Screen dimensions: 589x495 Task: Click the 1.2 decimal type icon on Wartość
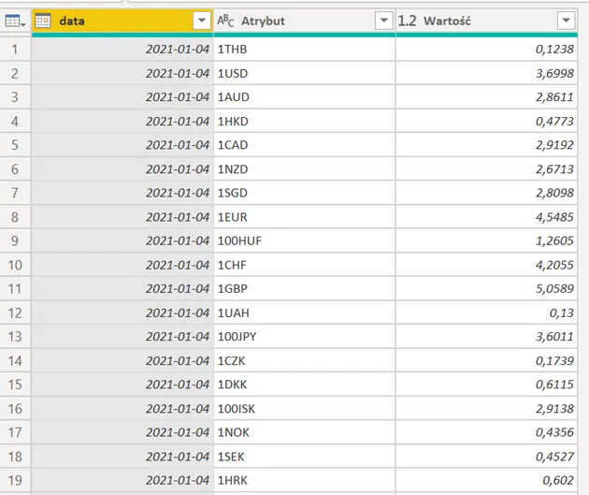408,21
